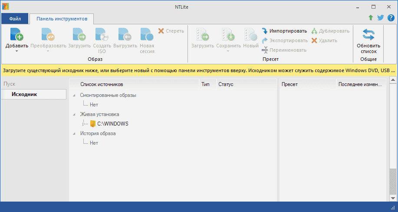The width and height of the screenshot is (398, 212).
Task: Click the Обновить список refresh icon
Action: (x=368, y=34)
